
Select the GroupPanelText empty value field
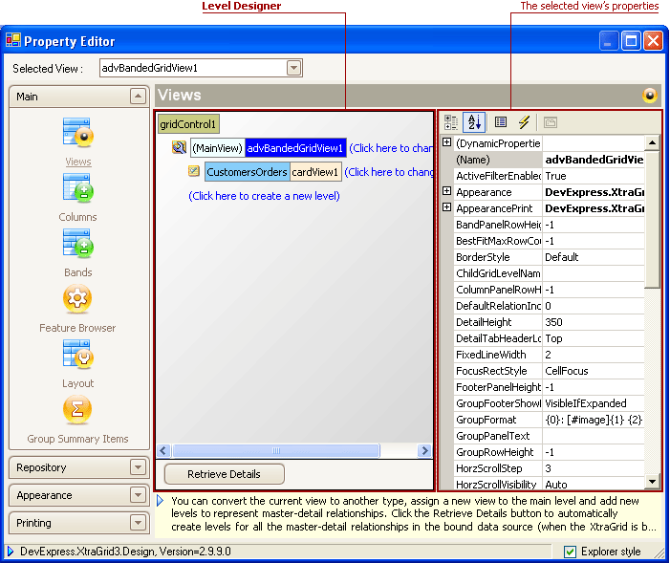coord(594,436)
